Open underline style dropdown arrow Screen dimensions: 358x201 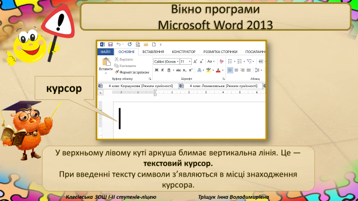(173, 70)
